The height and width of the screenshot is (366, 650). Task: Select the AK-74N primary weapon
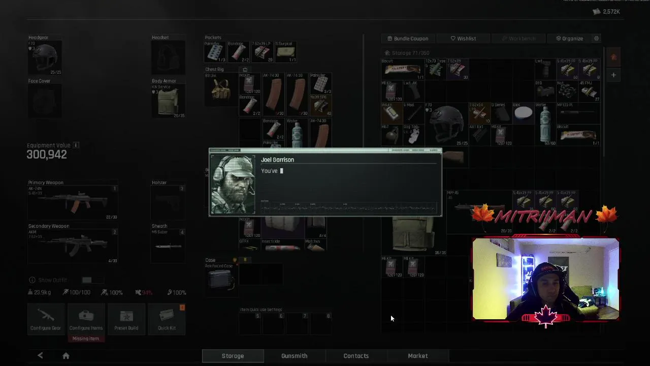click(x=73, y=203)
